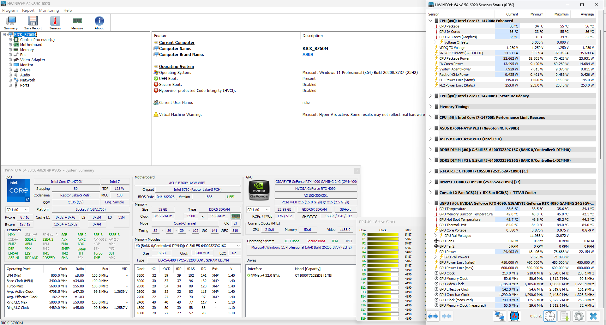Click the Virtual Machine Warning triangle icon
Viewport: 606px width, 325px height.
(156, 114)
